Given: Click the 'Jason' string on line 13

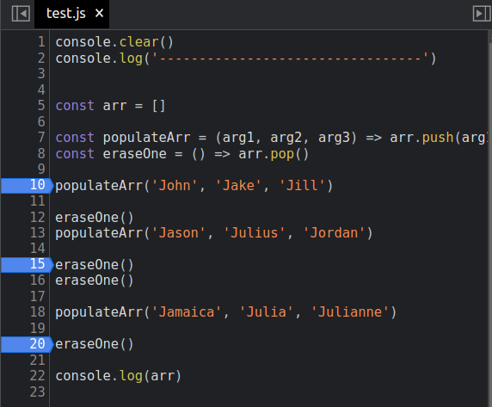Looking at the screenshot, I should tap(179, 233).
